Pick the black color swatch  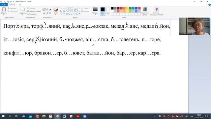pos(112,8)
